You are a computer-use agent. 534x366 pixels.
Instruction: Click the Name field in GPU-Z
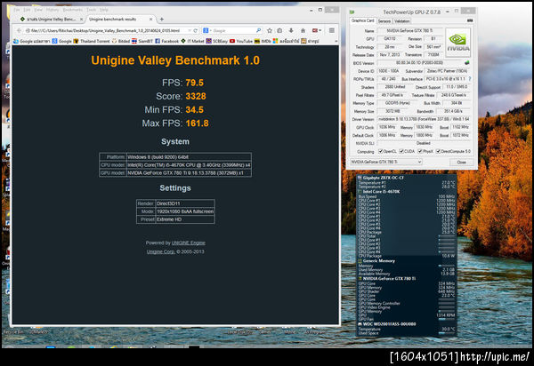[x=409, y=31]
